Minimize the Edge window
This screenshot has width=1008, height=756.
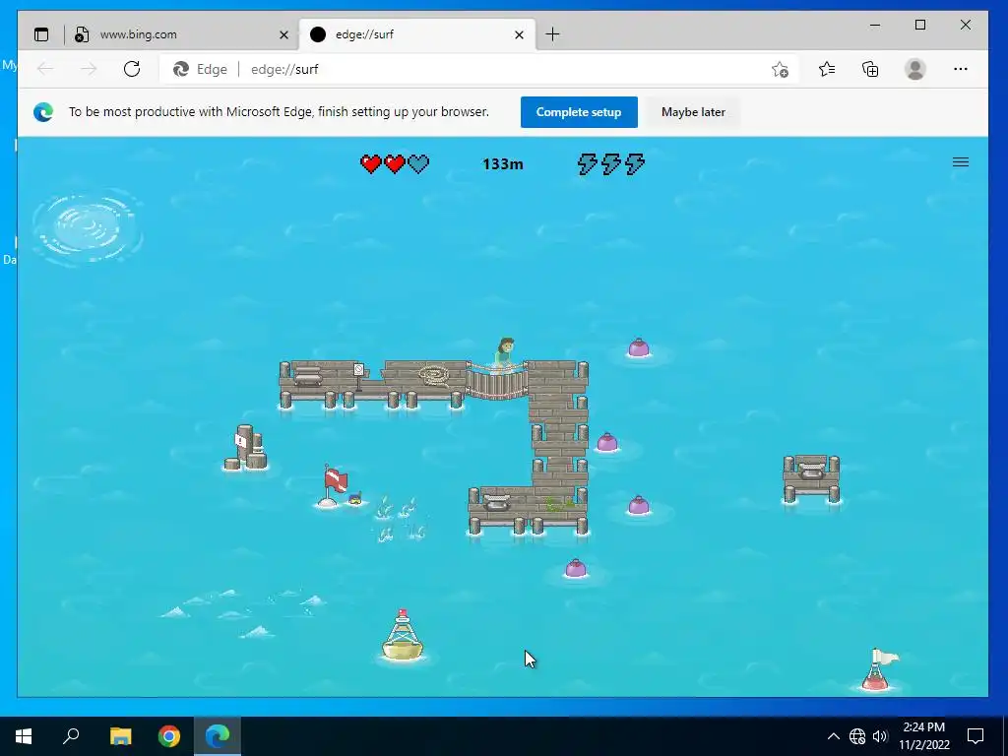coord(875,25)
